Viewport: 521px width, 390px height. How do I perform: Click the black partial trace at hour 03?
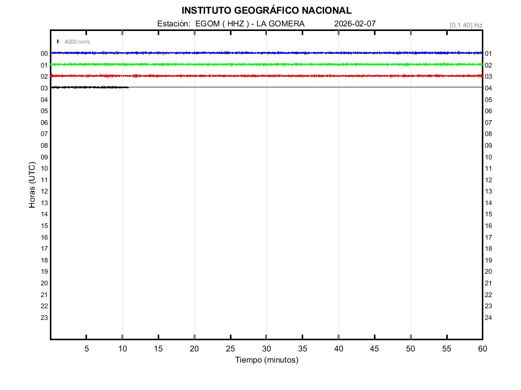pyautogui.click(x=90, y=87)
